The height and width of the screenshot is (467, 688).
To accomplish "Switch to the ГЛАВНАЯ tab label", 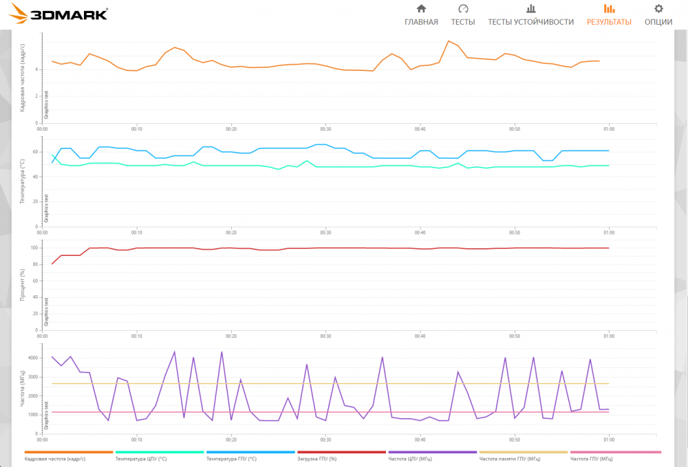I will pyautogui.click(x=421, y=22).
